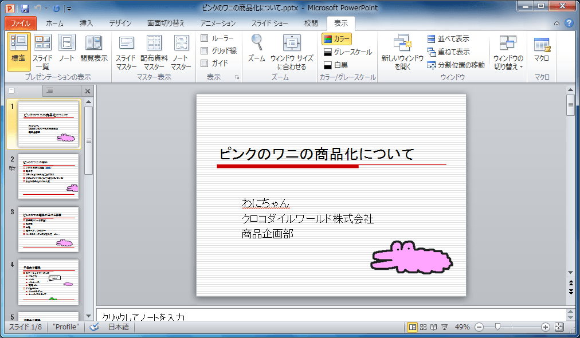This screenshot has width=580, height=338.
Task: Open 配布資料マスター handout master
Action: click(x=154, y=52)
